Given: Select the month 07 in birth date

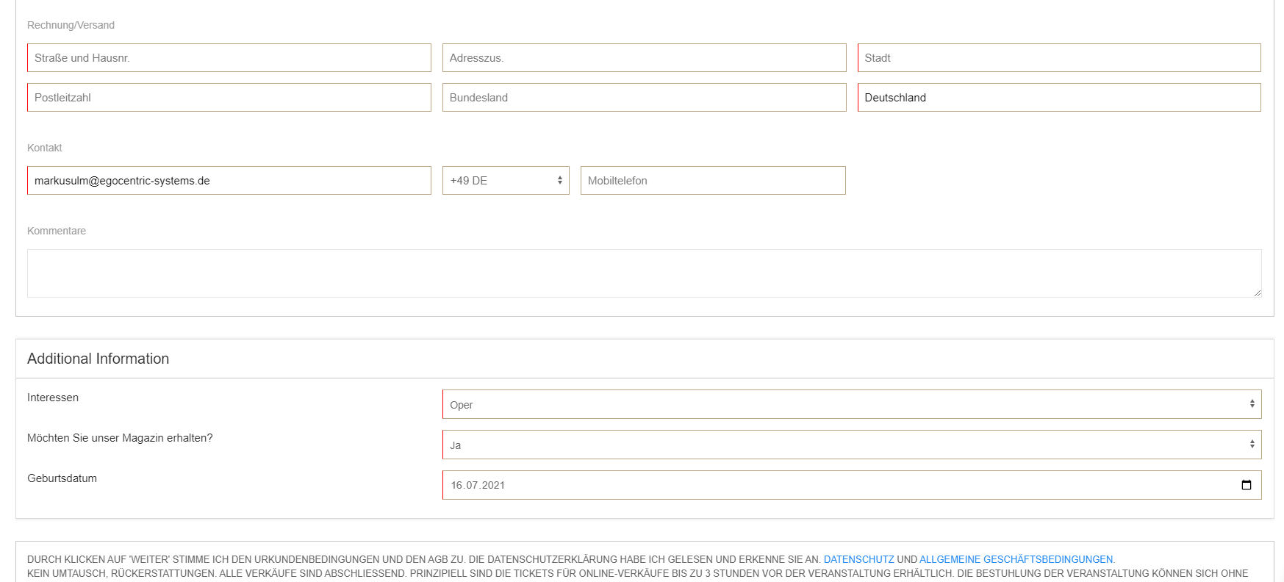Looking at the screenshot, I should point(473,486).
